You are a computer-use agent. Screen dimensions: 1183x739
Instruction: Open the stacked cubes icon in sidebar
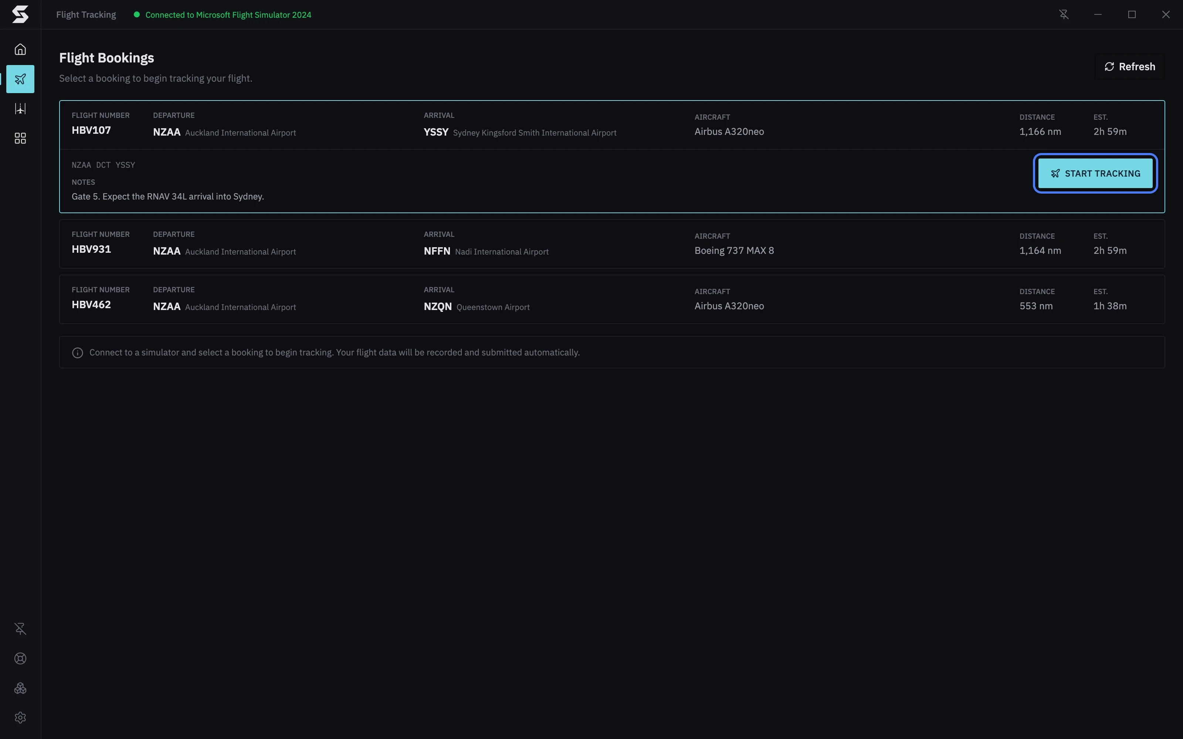pos(20,688)
